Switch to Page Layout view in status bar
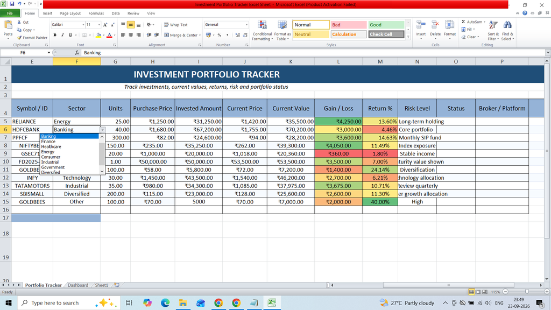The height and width of the screenshot is (310, 551). (478, 292)
